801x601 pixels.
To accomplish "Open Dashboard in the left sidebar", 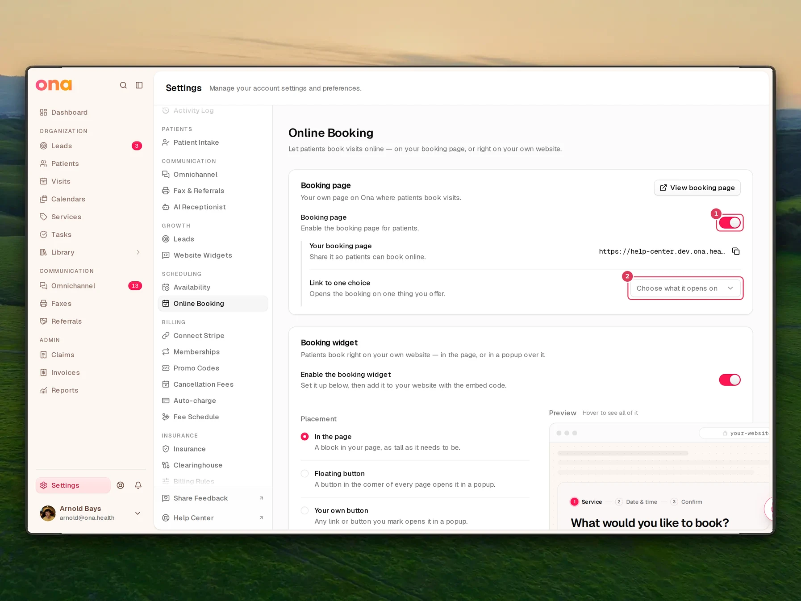I will point(91,113).
